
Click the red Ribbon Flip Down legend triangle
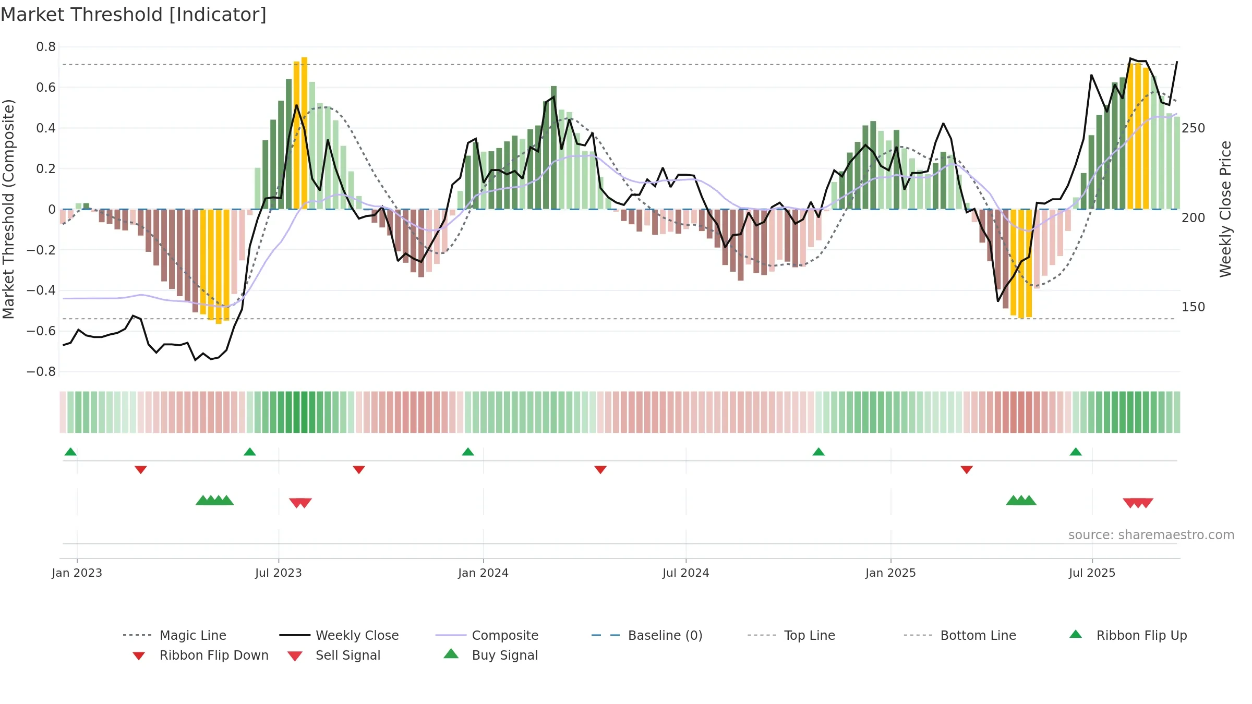tap(139, 656)
